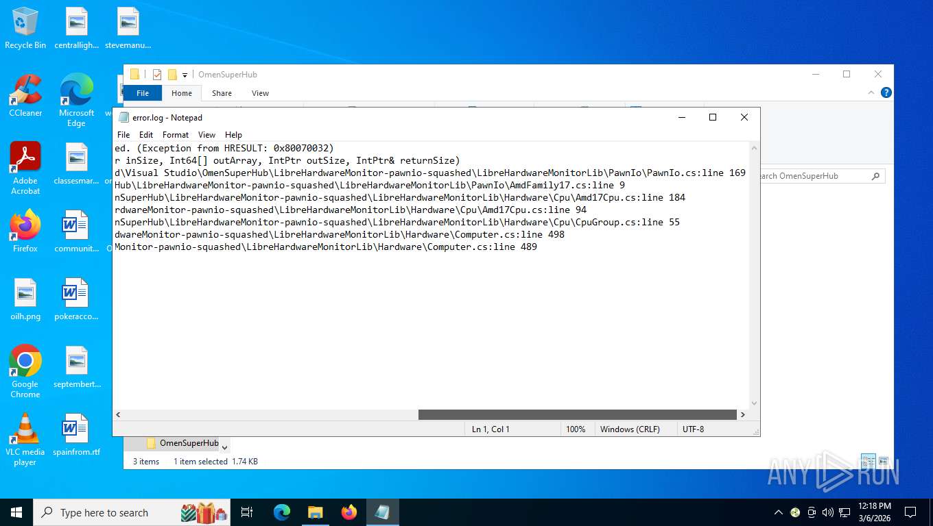Click New Folder icon in Explorer quick access toolbar
933x526 pixels.
click(x=172, y=75)
